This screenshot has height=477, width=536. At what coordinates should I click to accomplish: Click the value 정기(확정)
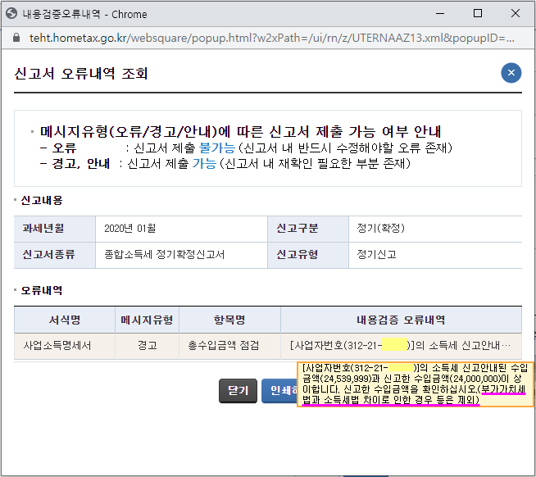tap(381, 229)
